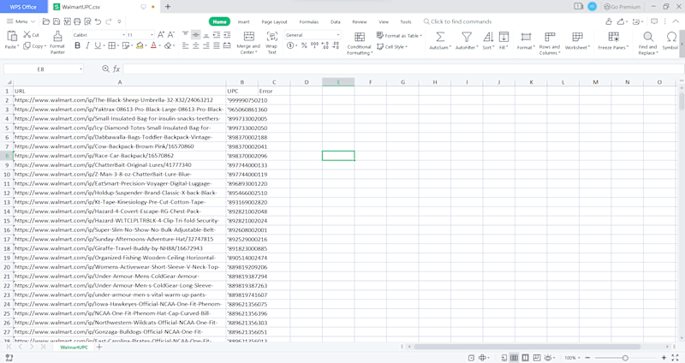Expand the Calibri font name dropdown
This screenshot has width=685, height=363.
(x=123, y=35)
